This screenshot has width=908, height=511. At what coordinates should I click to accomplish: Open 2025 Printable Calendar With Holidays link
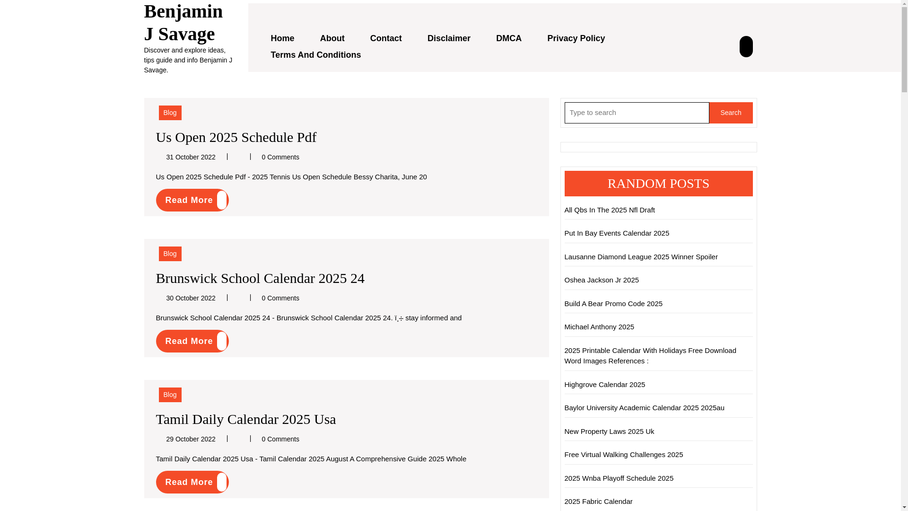point(650,356)
